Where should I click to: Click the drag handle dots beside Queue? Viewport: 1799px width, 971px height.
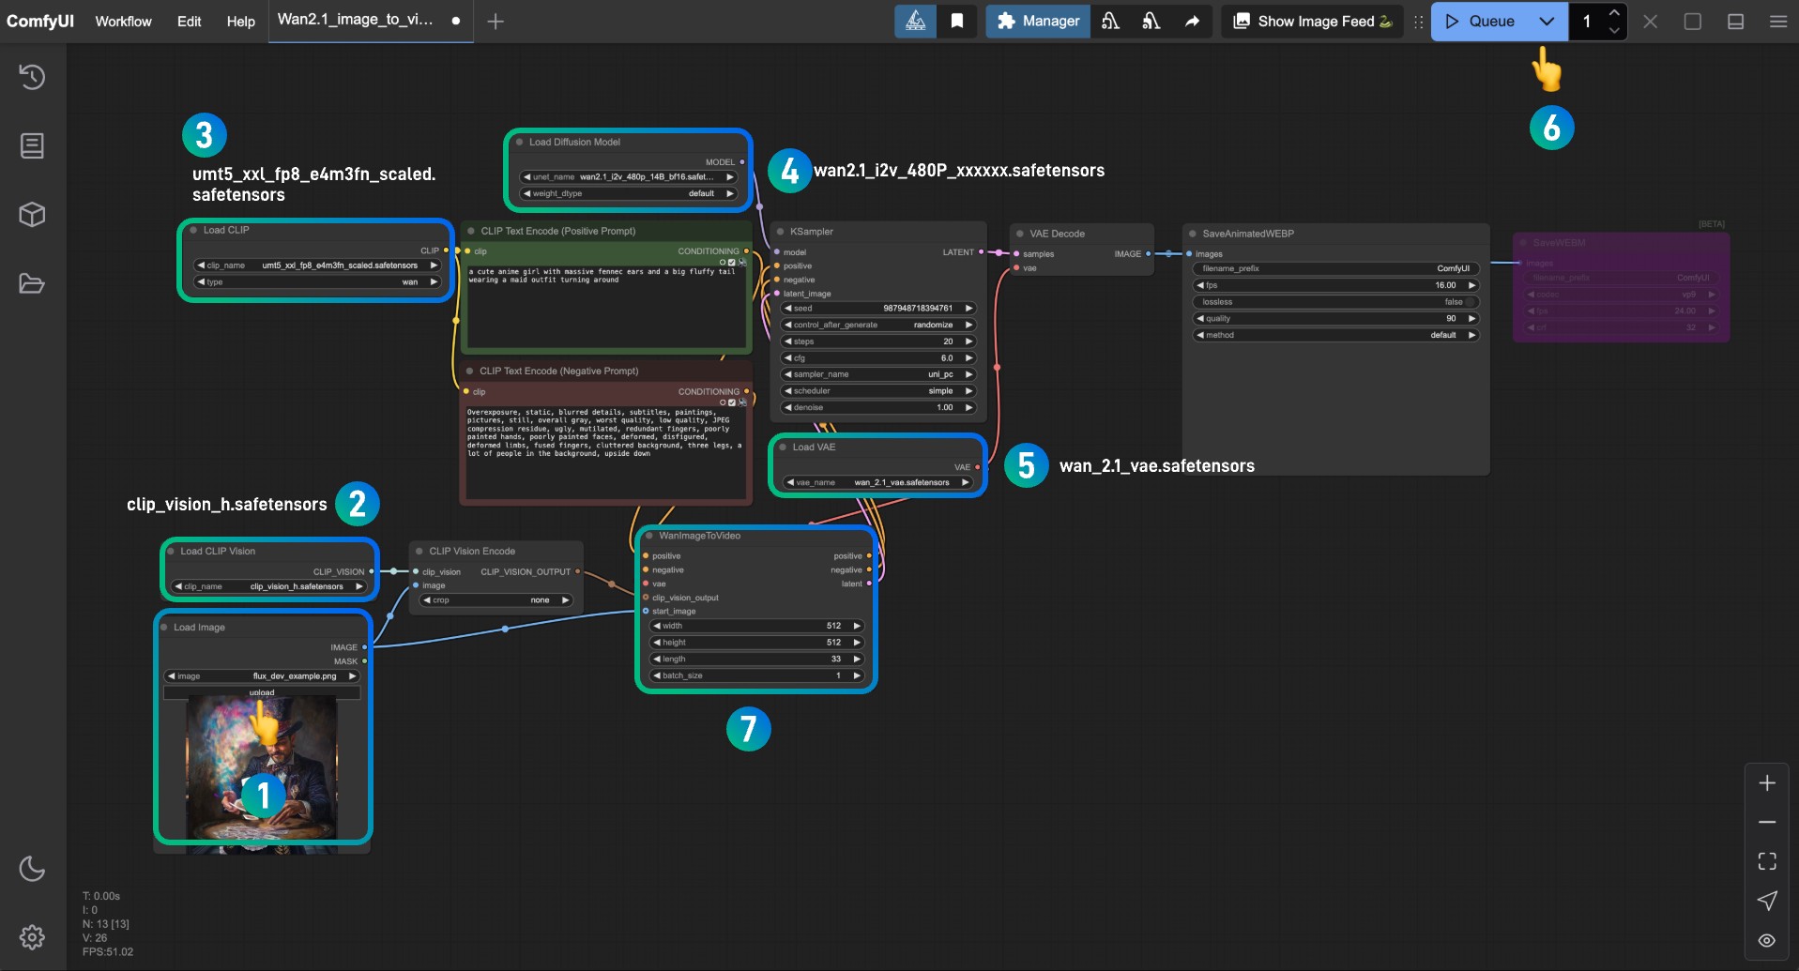click(x=1418, y=21)
